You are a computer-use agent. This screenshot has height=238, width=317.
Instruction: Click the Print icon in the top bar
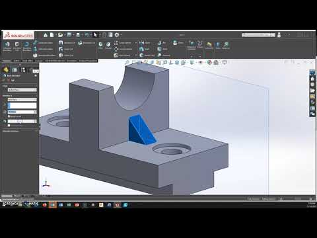pyautogui.click(x=78, y=35)
